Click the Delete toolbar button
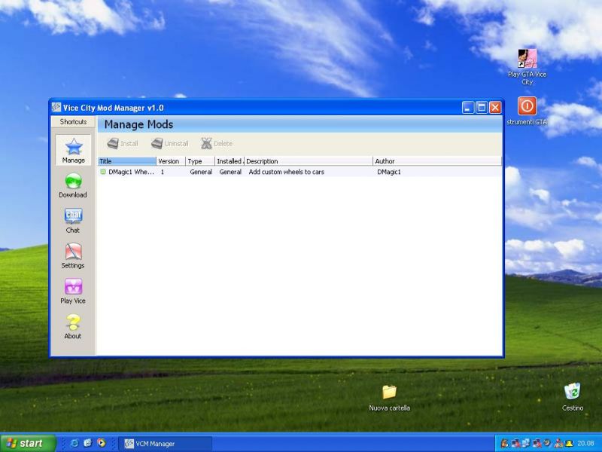This screenshot has height=452, width=602. [217, 143]
